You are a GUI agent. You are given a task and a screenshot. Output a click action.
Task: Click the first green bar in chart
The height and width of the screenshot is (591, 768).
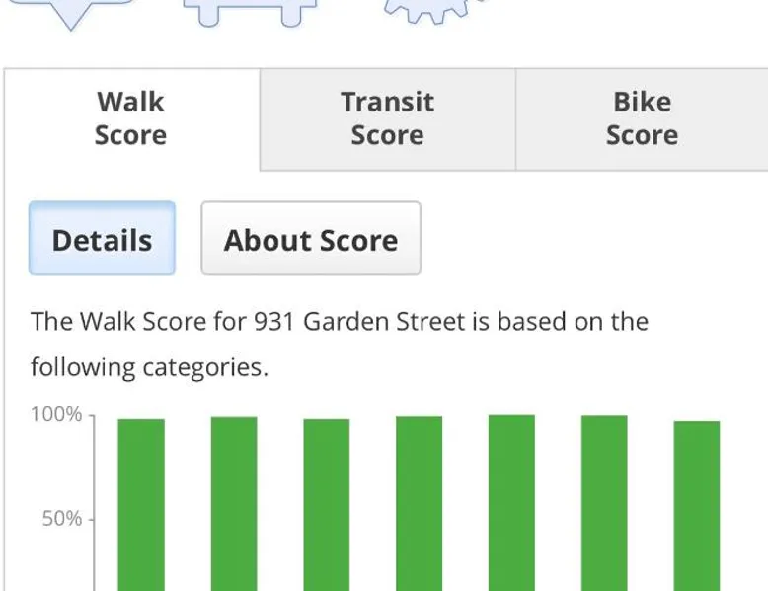[x=141, y=503]
